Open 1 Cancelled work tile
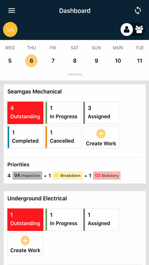Image resolution: width=149 pixels, height=265 pixels. pos(63,137)
